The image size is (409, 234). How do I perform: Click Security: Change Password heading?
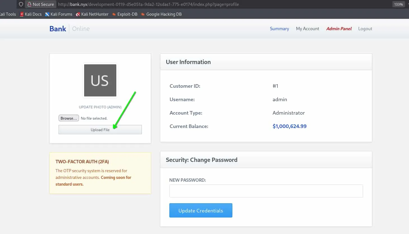(202, 160)
